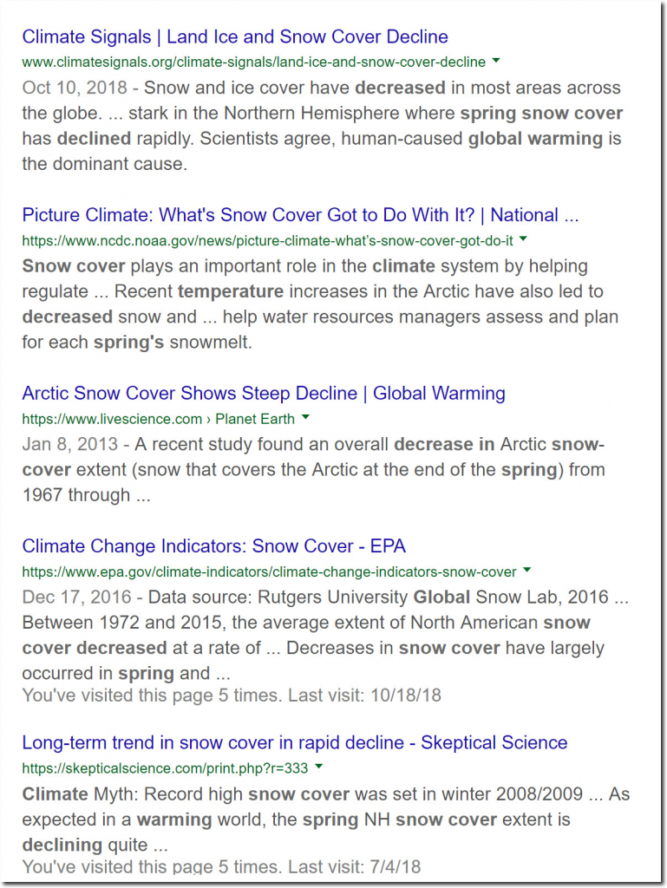
Task: Expand dropdown arrow beside epa.gov URL
Action: 526,571
